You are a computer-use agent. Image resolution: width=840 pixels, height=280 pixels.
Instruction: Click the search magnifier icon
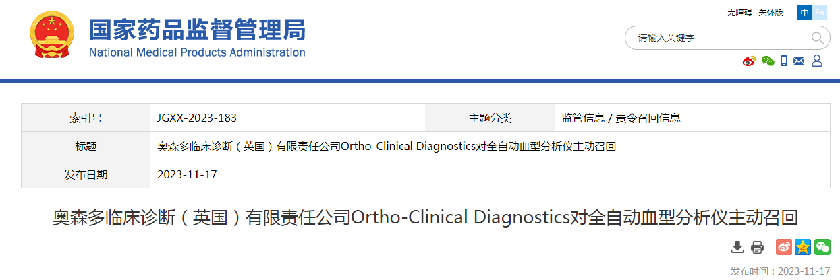pyautogui.click(x=816, y=38)
